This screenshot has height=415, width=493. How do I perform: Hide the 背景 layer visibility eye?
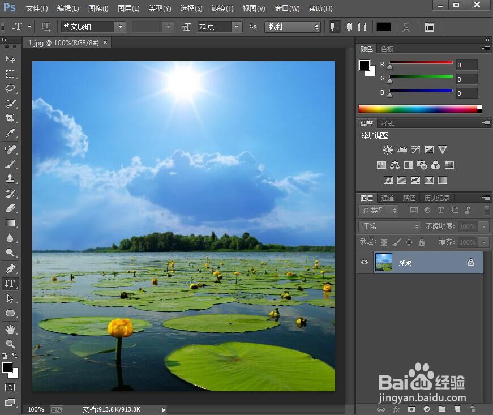365,262
